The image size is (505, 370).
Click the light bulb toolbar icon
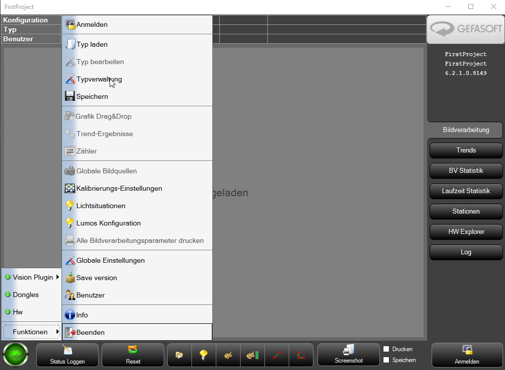[x=203, y=355]
